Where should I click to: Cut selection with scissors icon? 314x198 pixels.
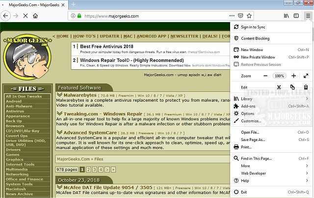tap(279, 87)
